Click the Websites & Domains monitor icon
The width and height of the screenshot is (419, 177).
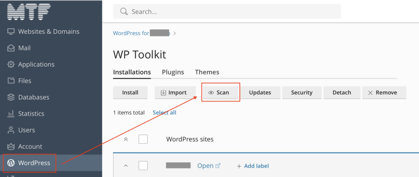(x=11, y=32)
